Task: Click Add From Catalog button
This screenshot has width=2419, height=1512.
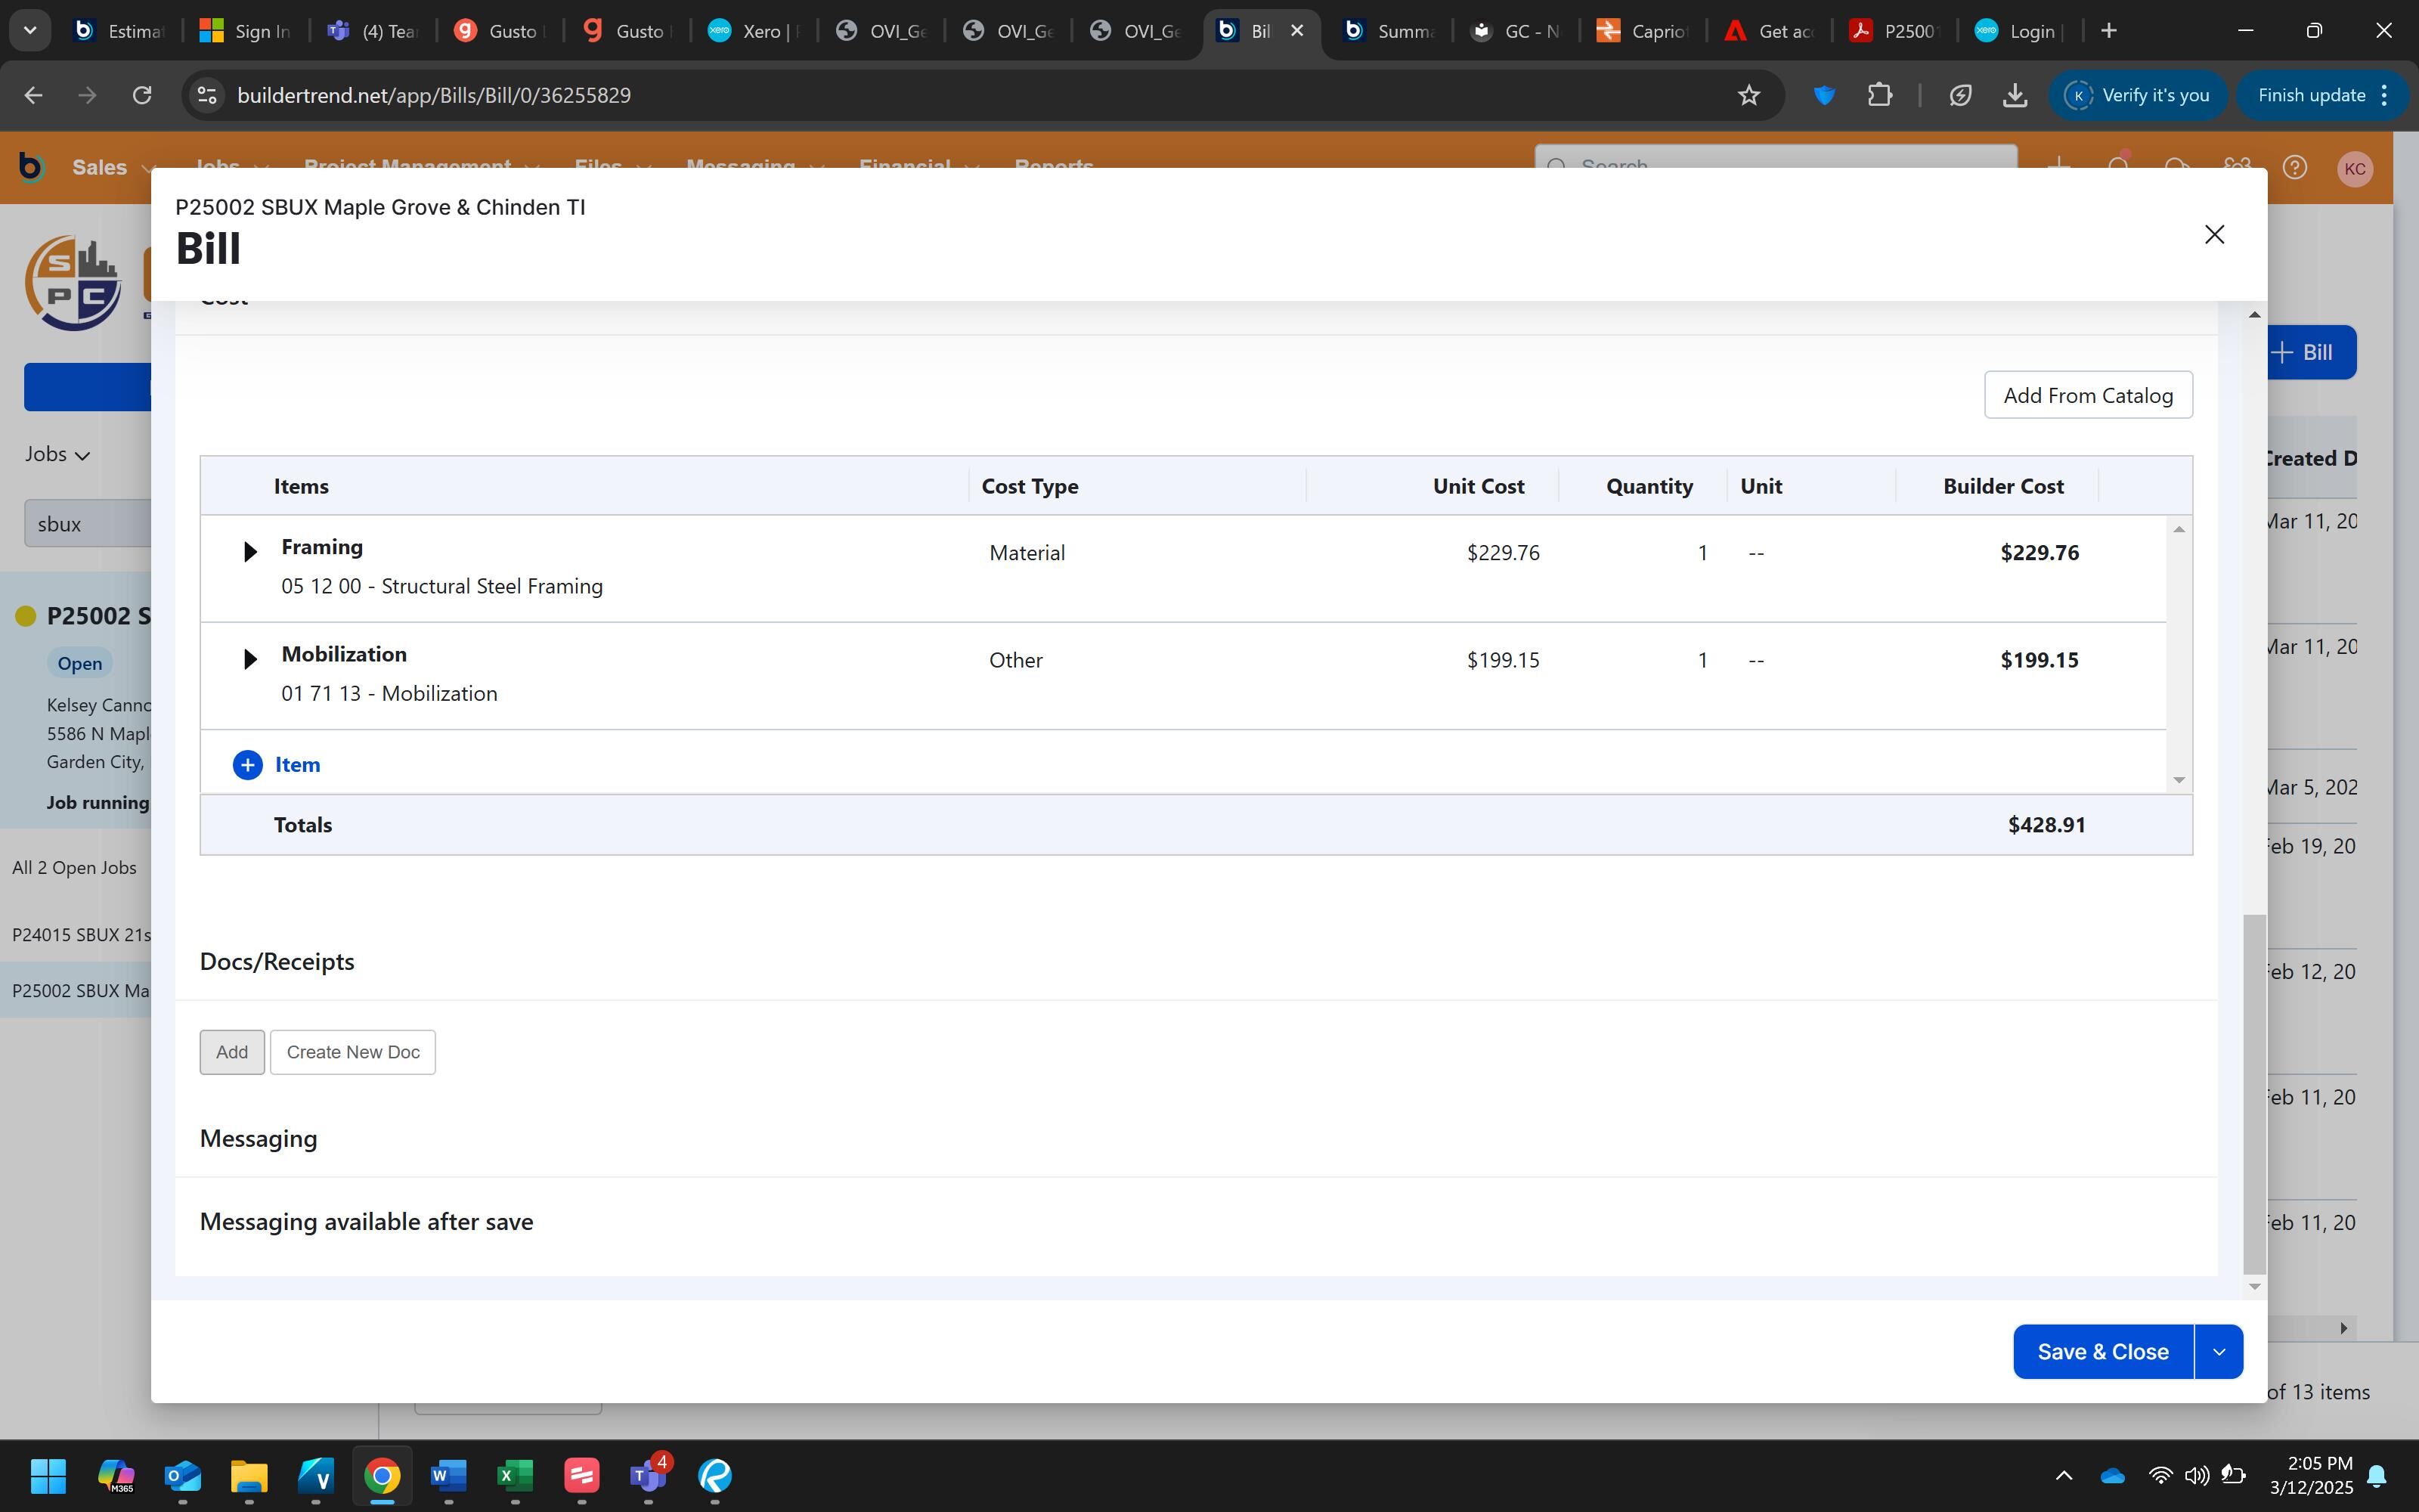Action: tap(2087, 395)
